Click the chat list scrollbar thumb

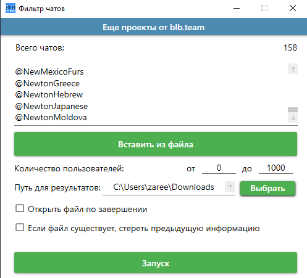coord(293,110)
